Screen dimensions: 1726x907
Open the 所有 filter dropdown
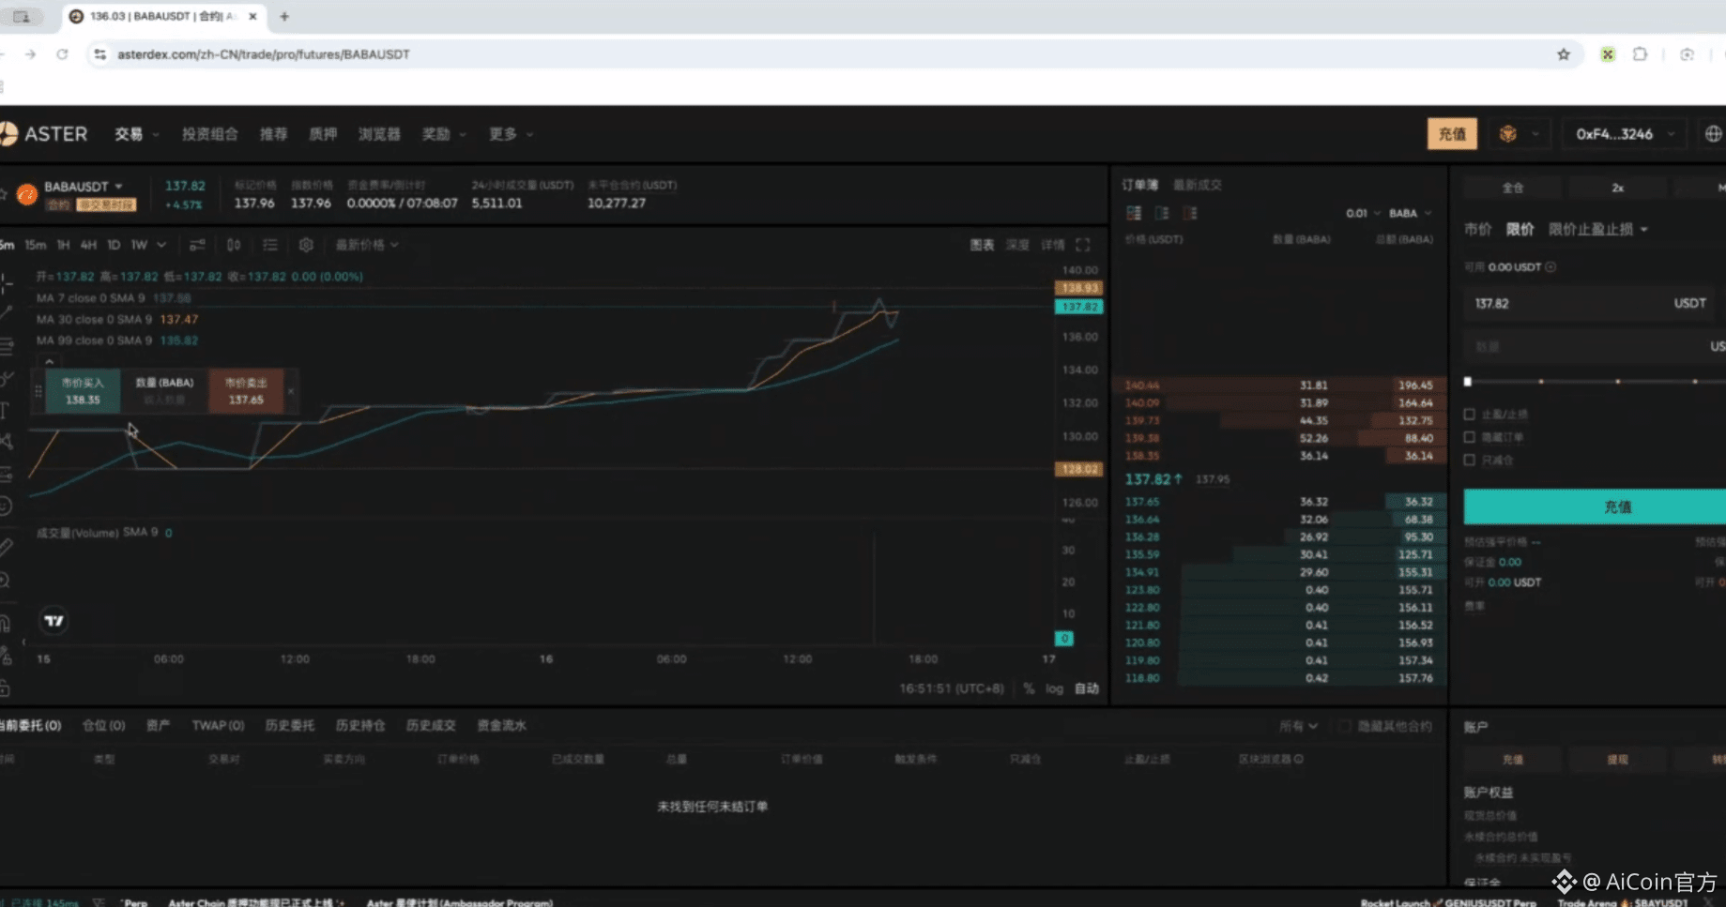click(1298, 726)
